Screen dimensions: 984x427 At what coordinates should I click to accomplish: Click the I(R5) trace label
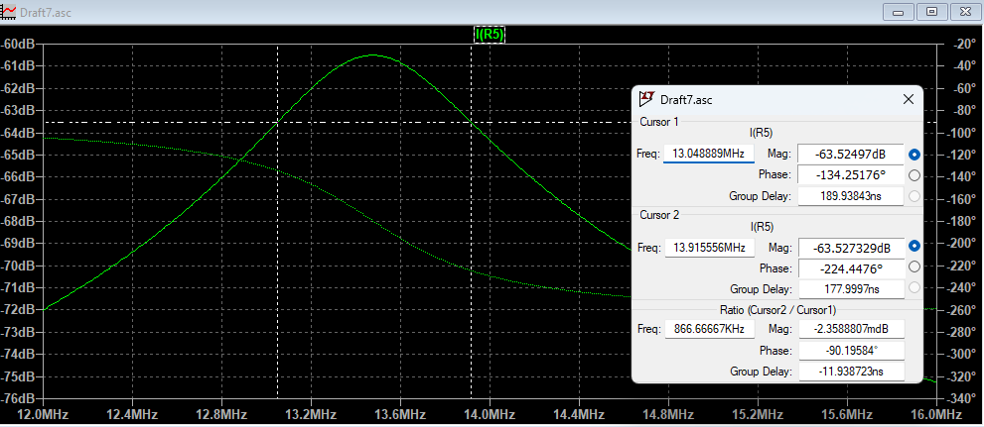point(490,35)
